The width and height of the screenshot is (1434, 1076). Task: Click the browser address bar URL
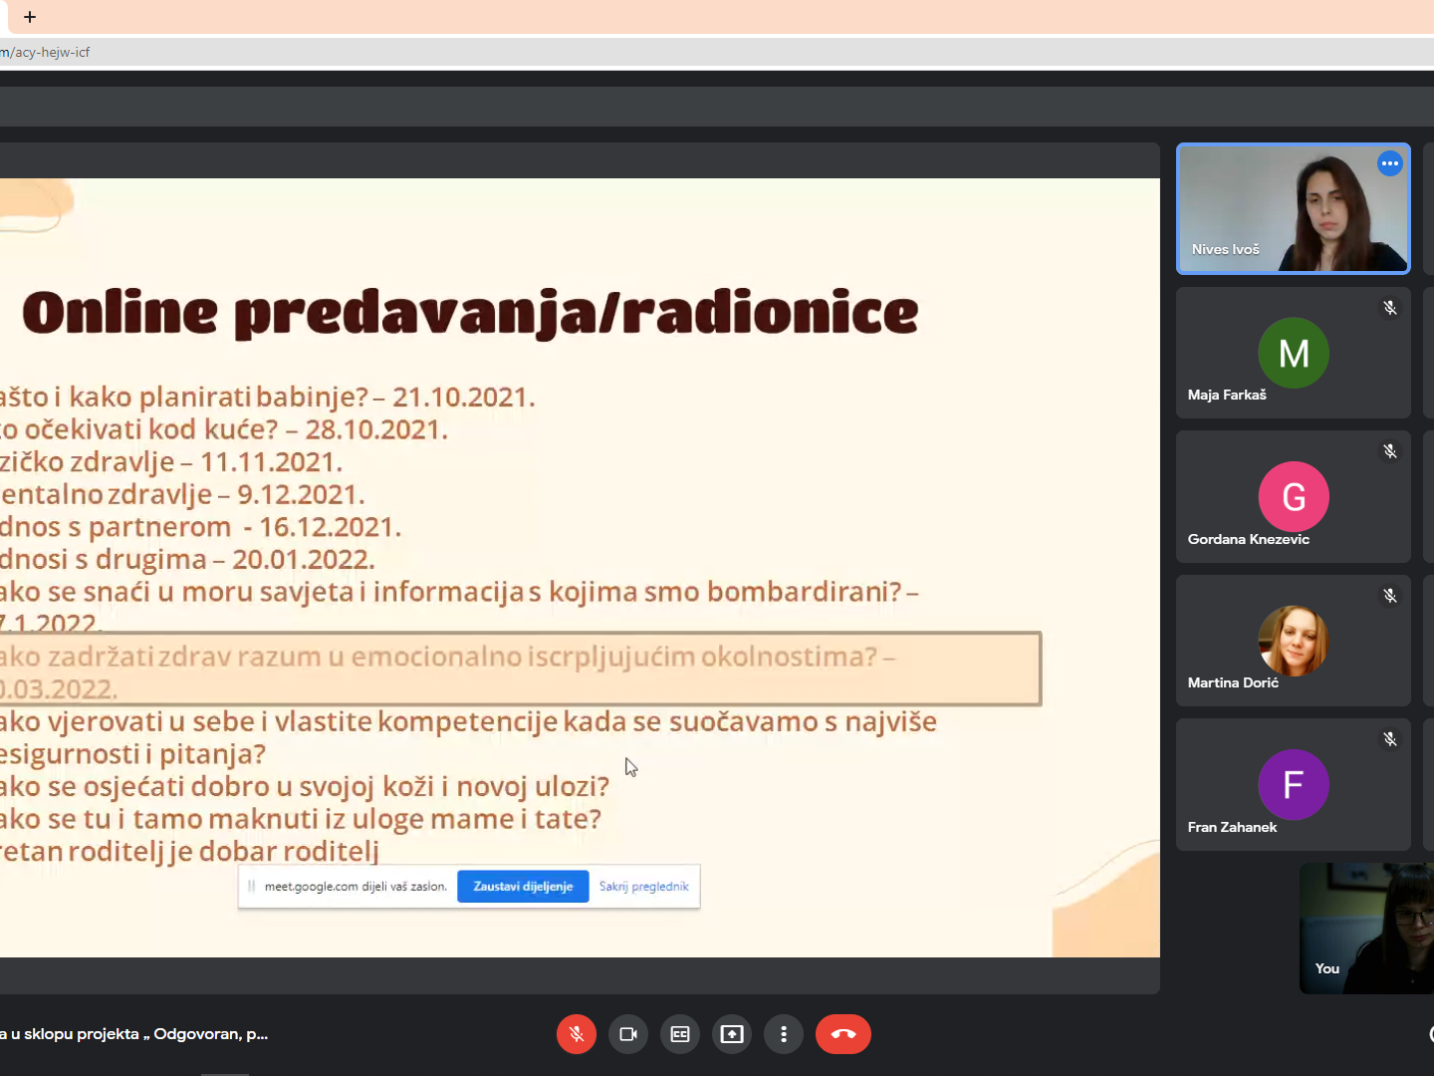pos(46,53)
